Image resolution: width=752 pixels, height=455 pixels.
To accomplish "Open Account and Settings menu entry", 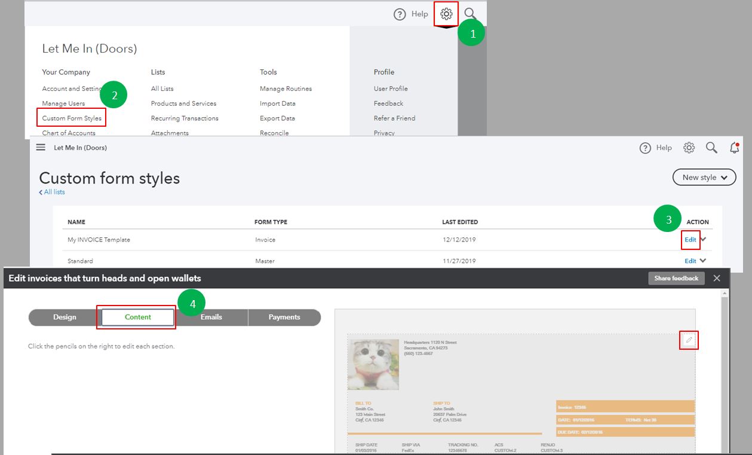I will click(x=73, y=88).
